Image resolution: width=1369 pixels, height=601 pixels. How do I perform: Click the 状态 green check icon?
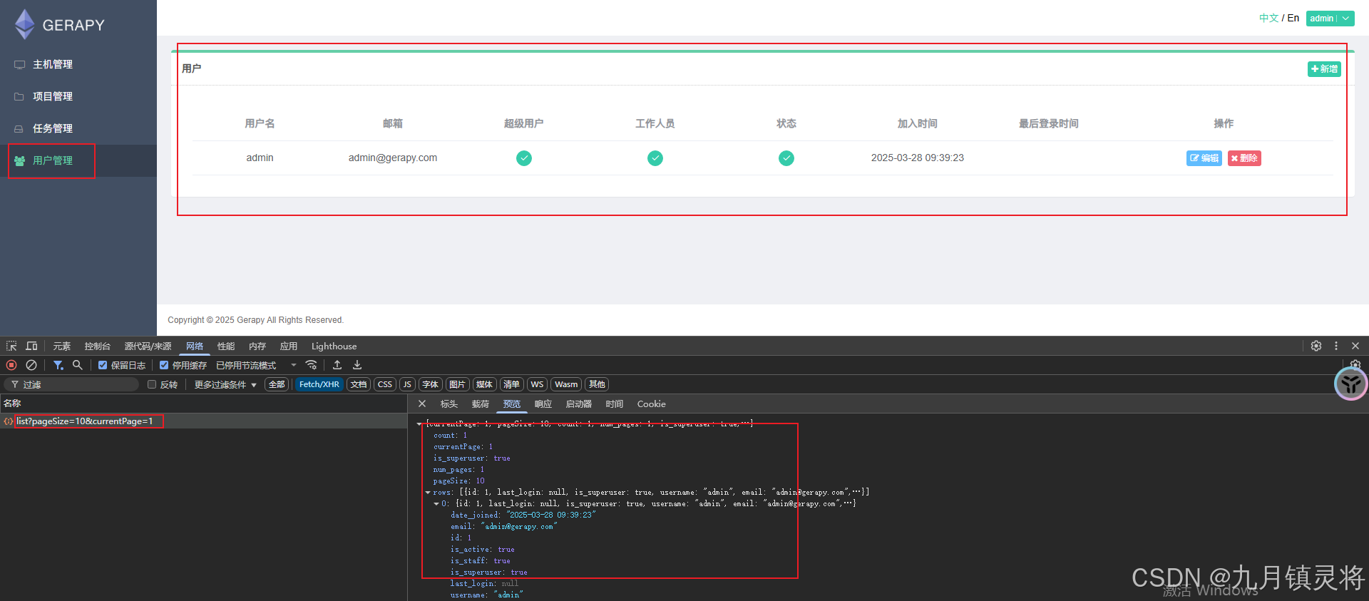click(x=786, y=158)
